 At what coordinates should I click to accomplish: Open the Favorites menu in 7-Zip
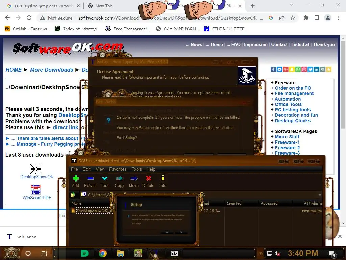tap(118, 169)
